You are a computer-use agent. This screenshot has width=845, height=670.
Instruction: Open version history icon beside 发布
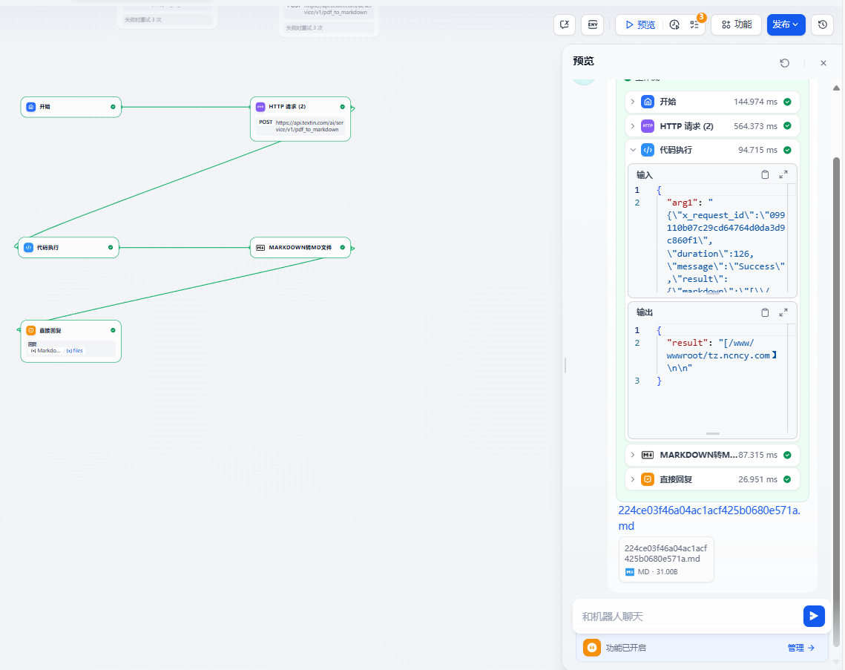(822, 24)
